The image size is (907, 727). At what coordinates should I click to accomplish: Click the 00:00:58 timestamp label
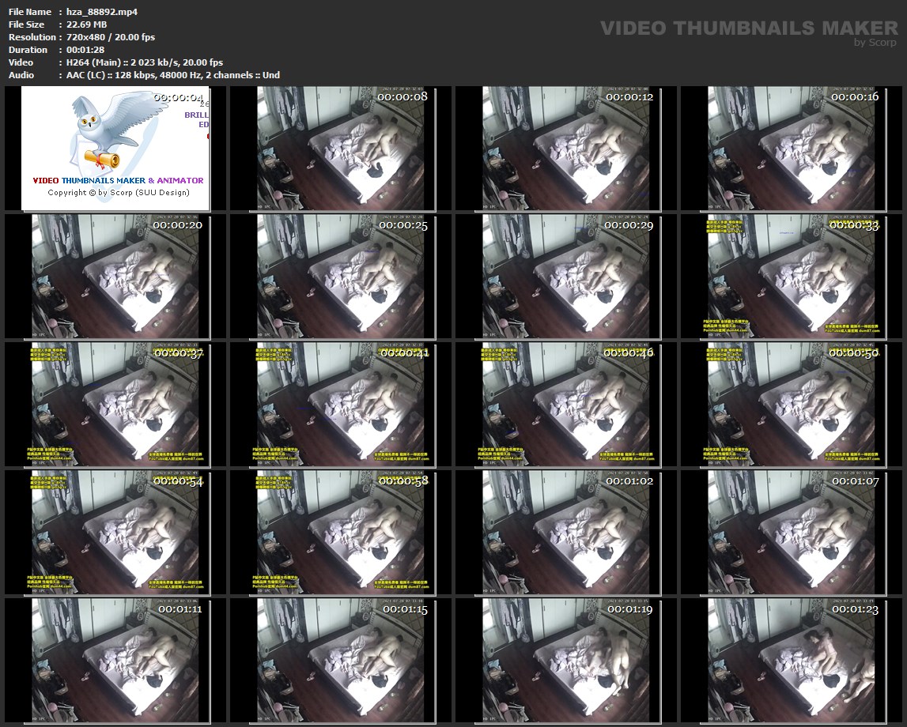click(x=403, y=481)
